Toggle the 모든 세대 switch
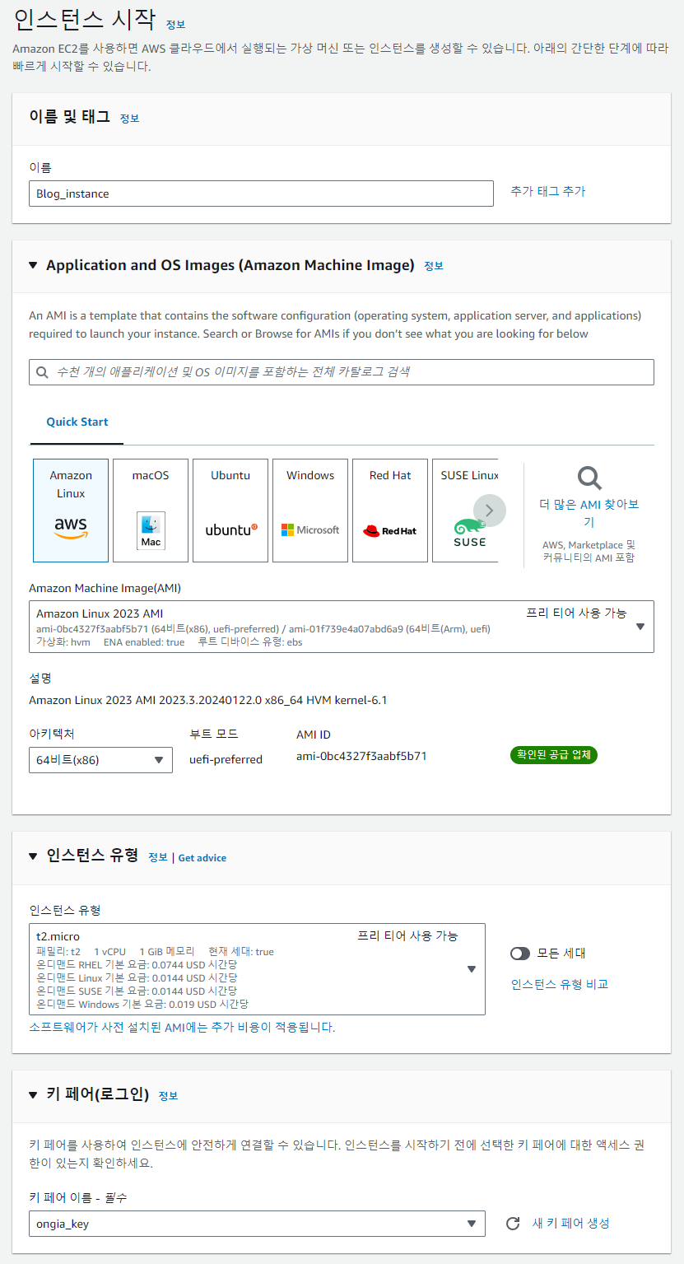 (520, 953)
